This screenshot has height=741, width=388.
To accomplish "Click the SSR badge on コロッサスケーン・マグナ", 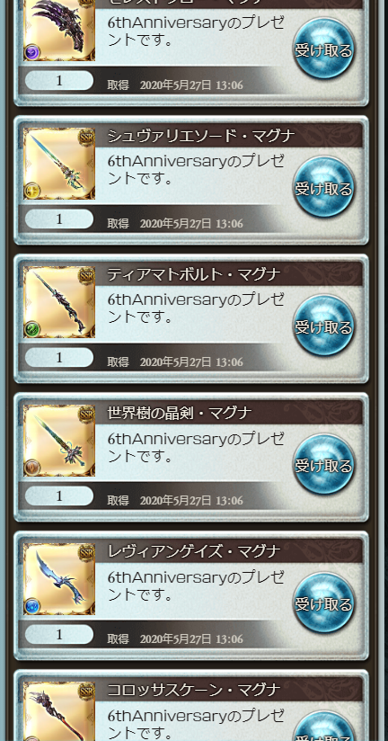I will pos(86,691).
